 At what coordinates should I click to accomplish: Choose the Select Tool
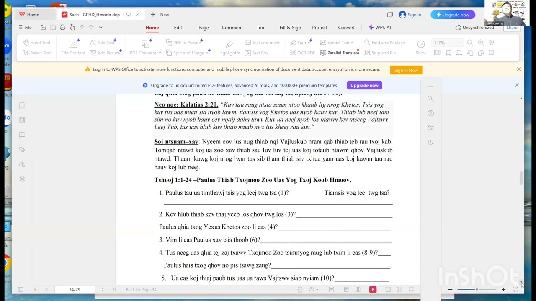coord(37,53)
